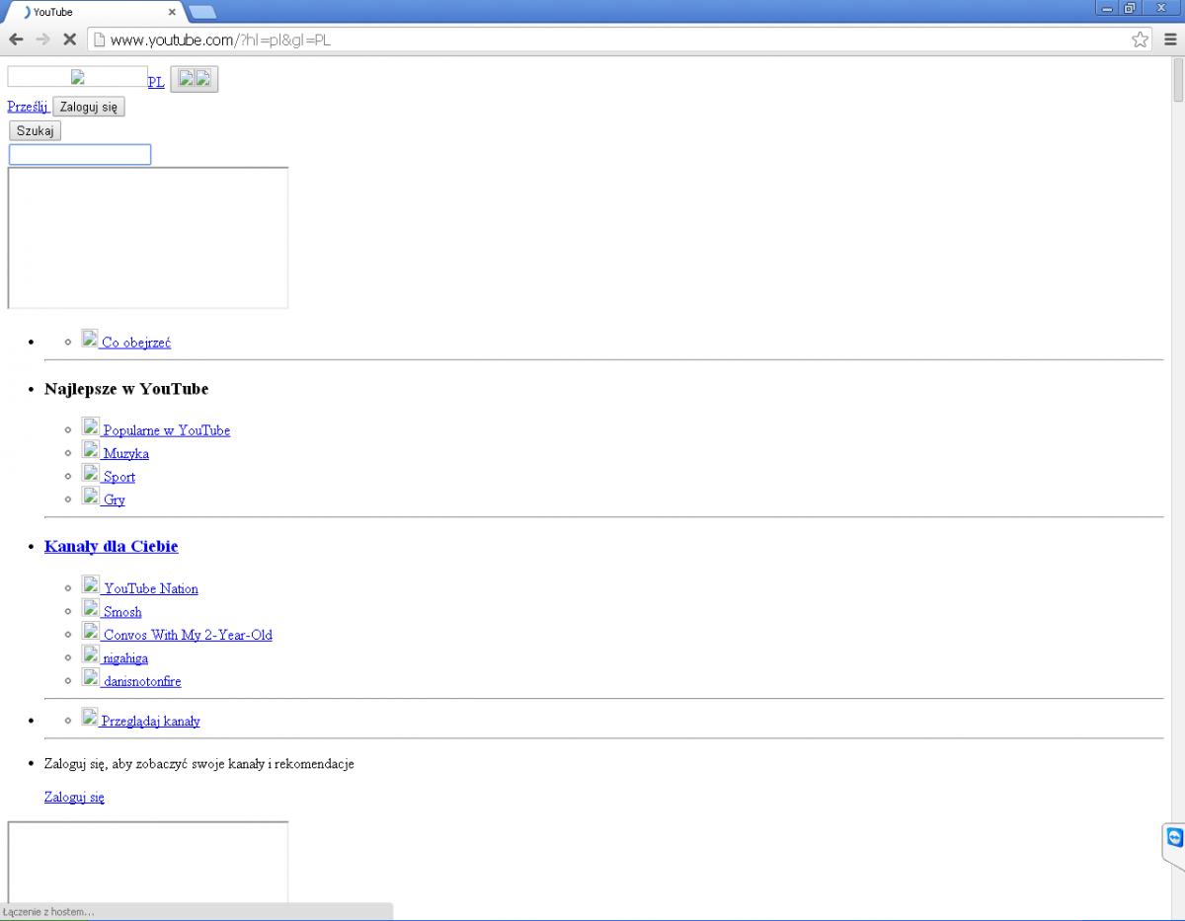1185x921 pixels.
Task: Visit the nigahiga channel link
Action: pos(125,658)
